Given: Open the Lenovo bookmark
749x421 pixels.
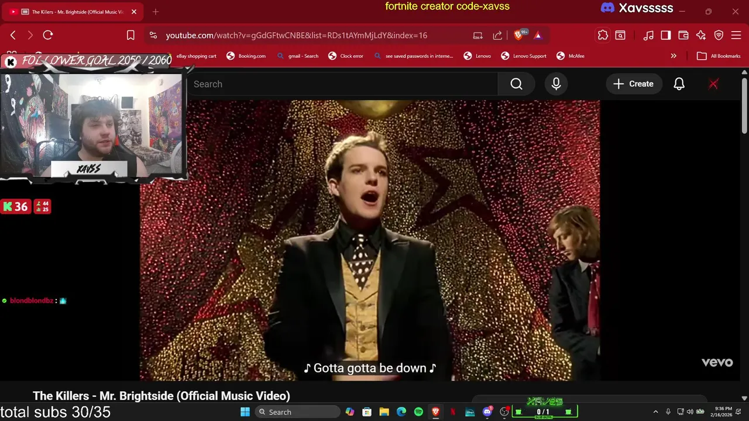Looking at the screenshot, I should tap(477, 56).
